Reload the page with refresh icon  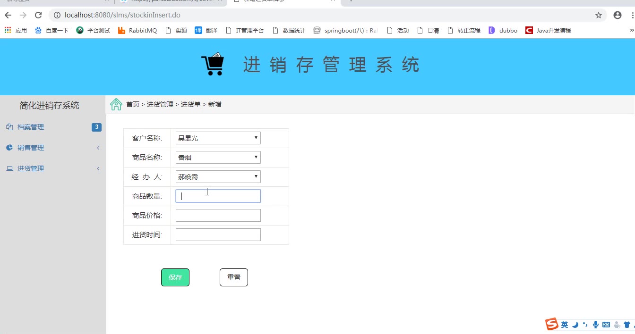(x=38, y=15)
